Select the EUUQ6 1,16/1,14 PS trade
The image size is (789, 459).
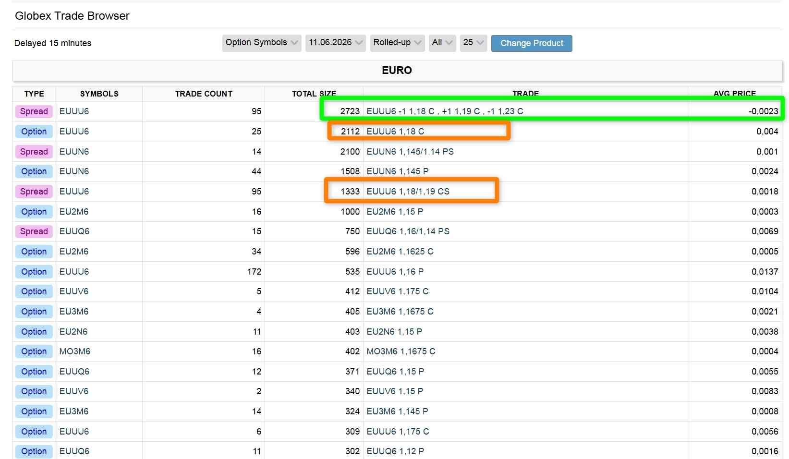coord(408,231)
